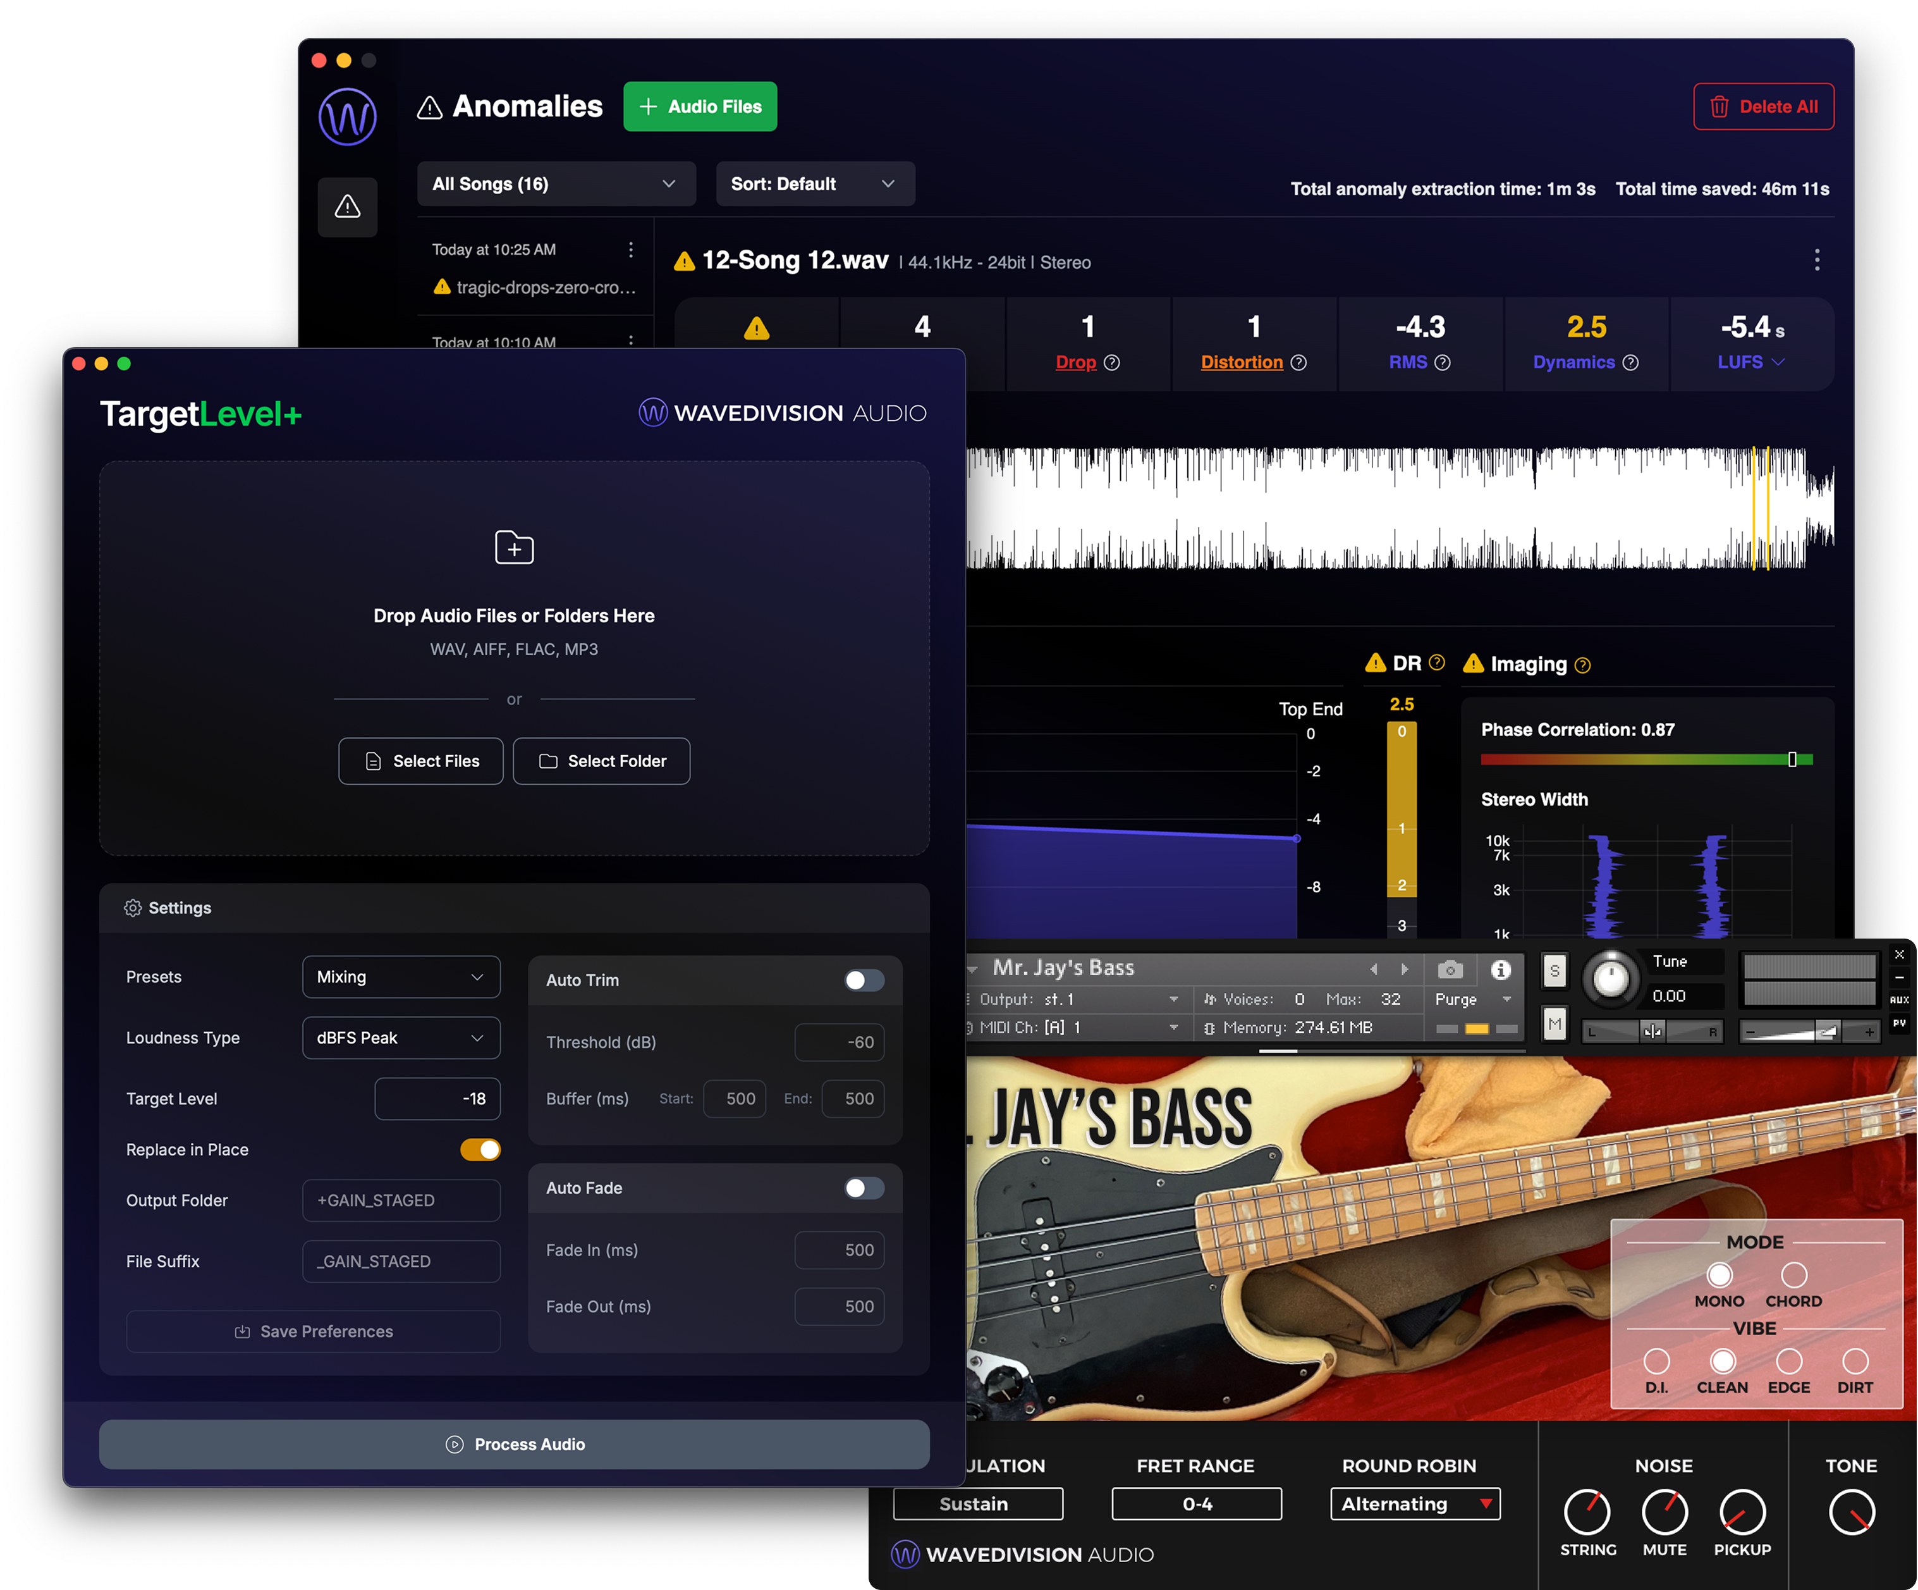Click the Target Level input field
The width and height of the screenshot is (1918, 1590).
(x=437, y=1099)
